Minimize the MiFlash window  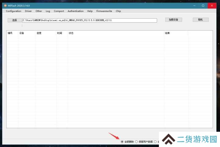194,6
